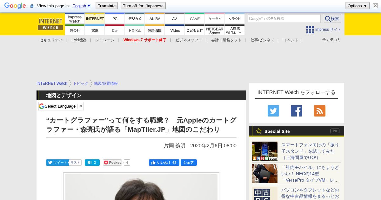Open the LAN機器 category link
Image resolution: width=381 pixels, height=200 pixels.
(79, 40)
